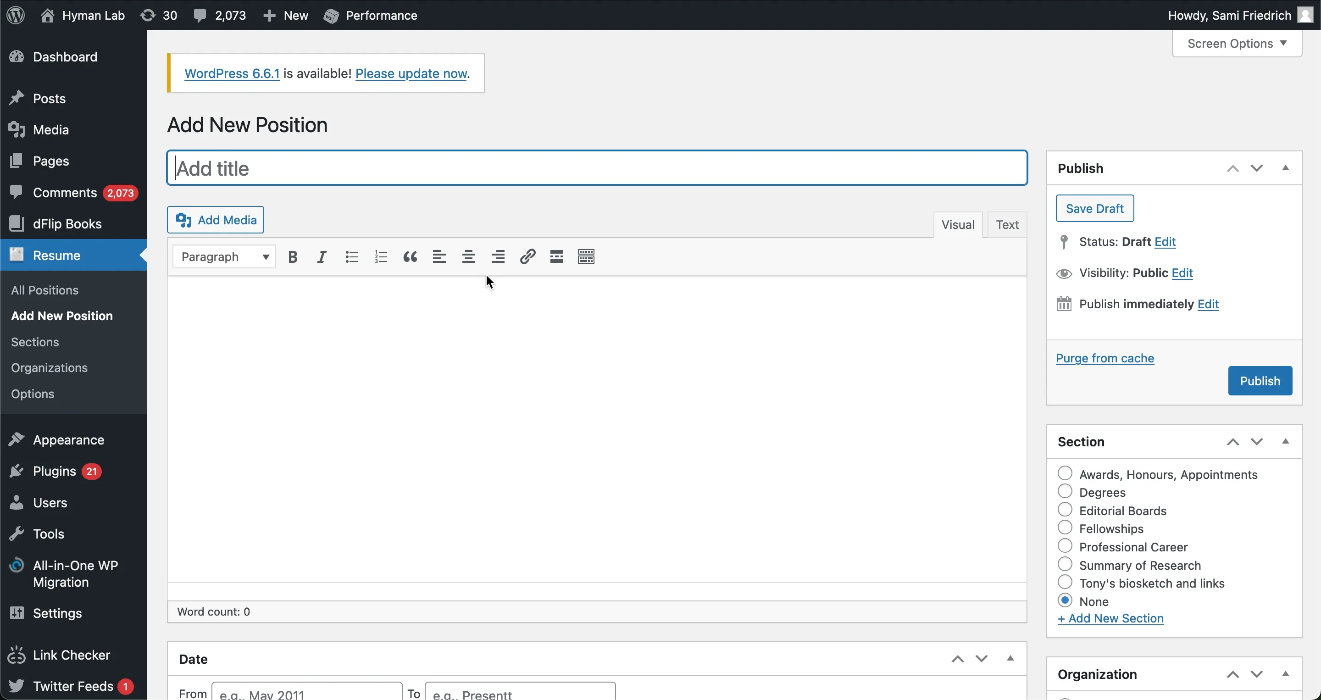The height and width of the screenshot is (700, 1321).
Task: Select Tony's biosketch and links radio button
Action: click(x=1065, y=583)
